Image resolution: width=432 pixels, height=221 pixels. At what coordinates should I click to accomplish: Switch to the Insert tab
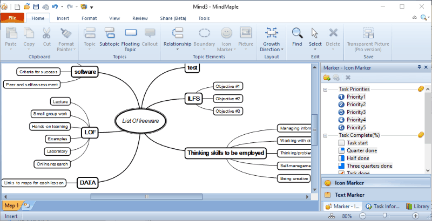(x=63, y=18)
